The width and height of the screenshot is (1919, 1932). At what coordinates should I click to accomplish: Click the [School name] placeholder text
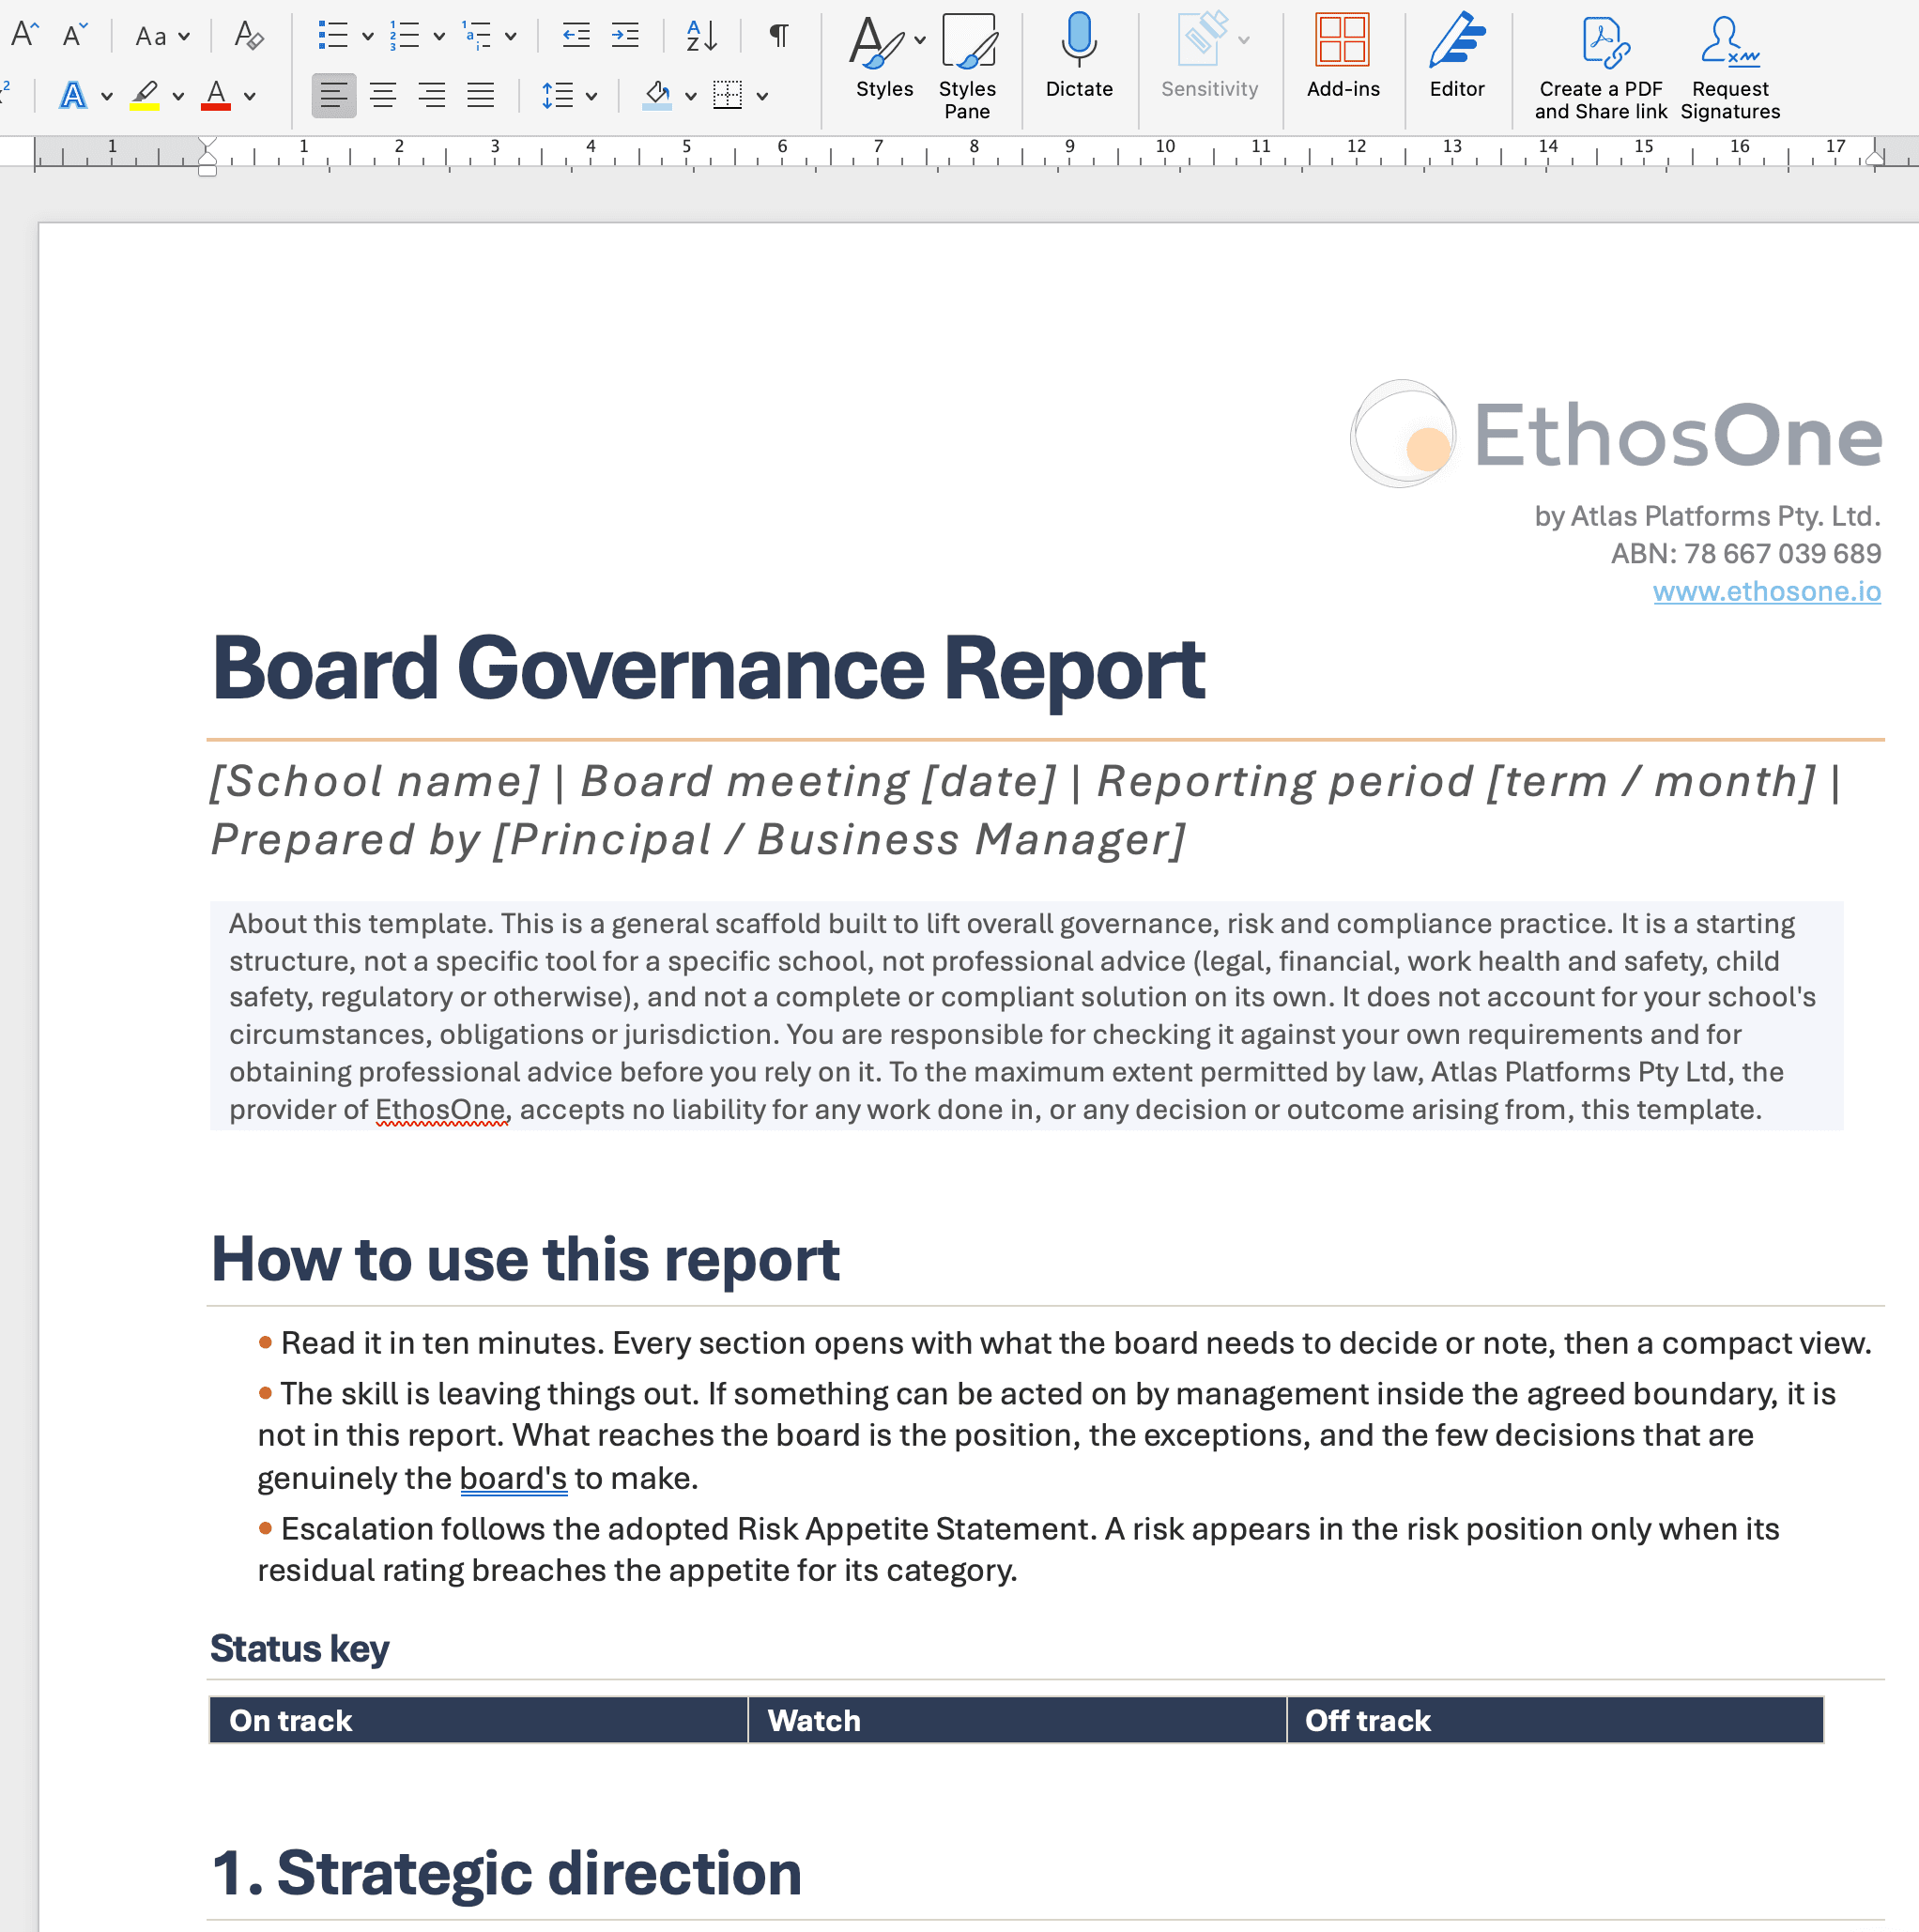tap(375, 782)
